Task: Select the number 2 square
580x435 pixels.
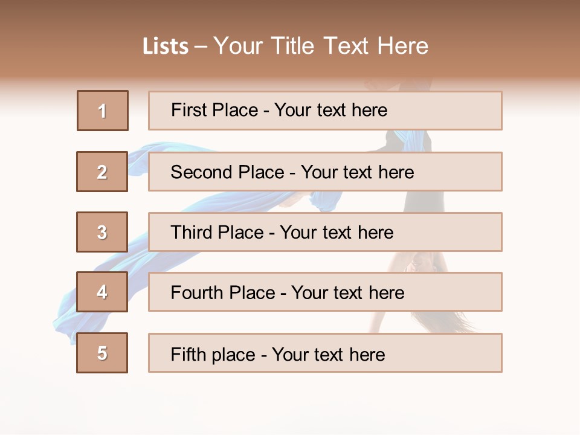Action: click(x=102, y=172)
